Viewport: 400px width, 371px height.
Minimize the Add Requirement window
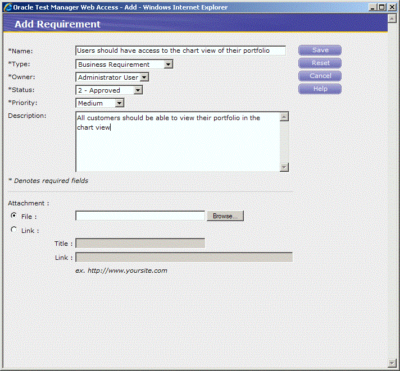pyautogui.click(x=372, y=7)
